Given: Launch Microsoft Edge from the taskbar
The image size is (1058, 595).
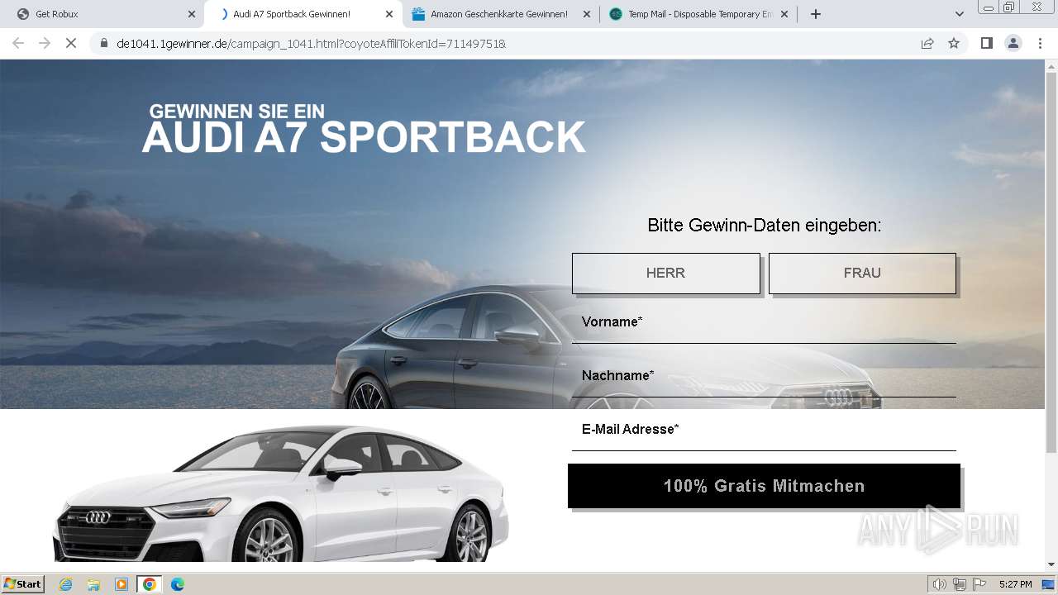Looking at the screenshot, I should tap(178, 584).
